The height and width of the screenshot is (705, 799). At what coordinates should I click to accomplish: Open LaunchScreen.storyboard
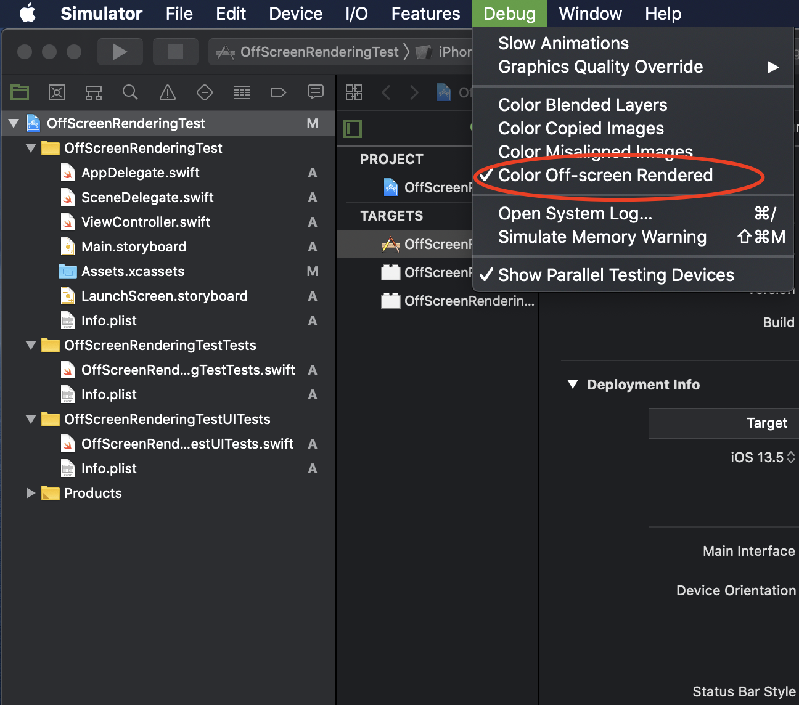pyautogui.click(x=165, y=296)
